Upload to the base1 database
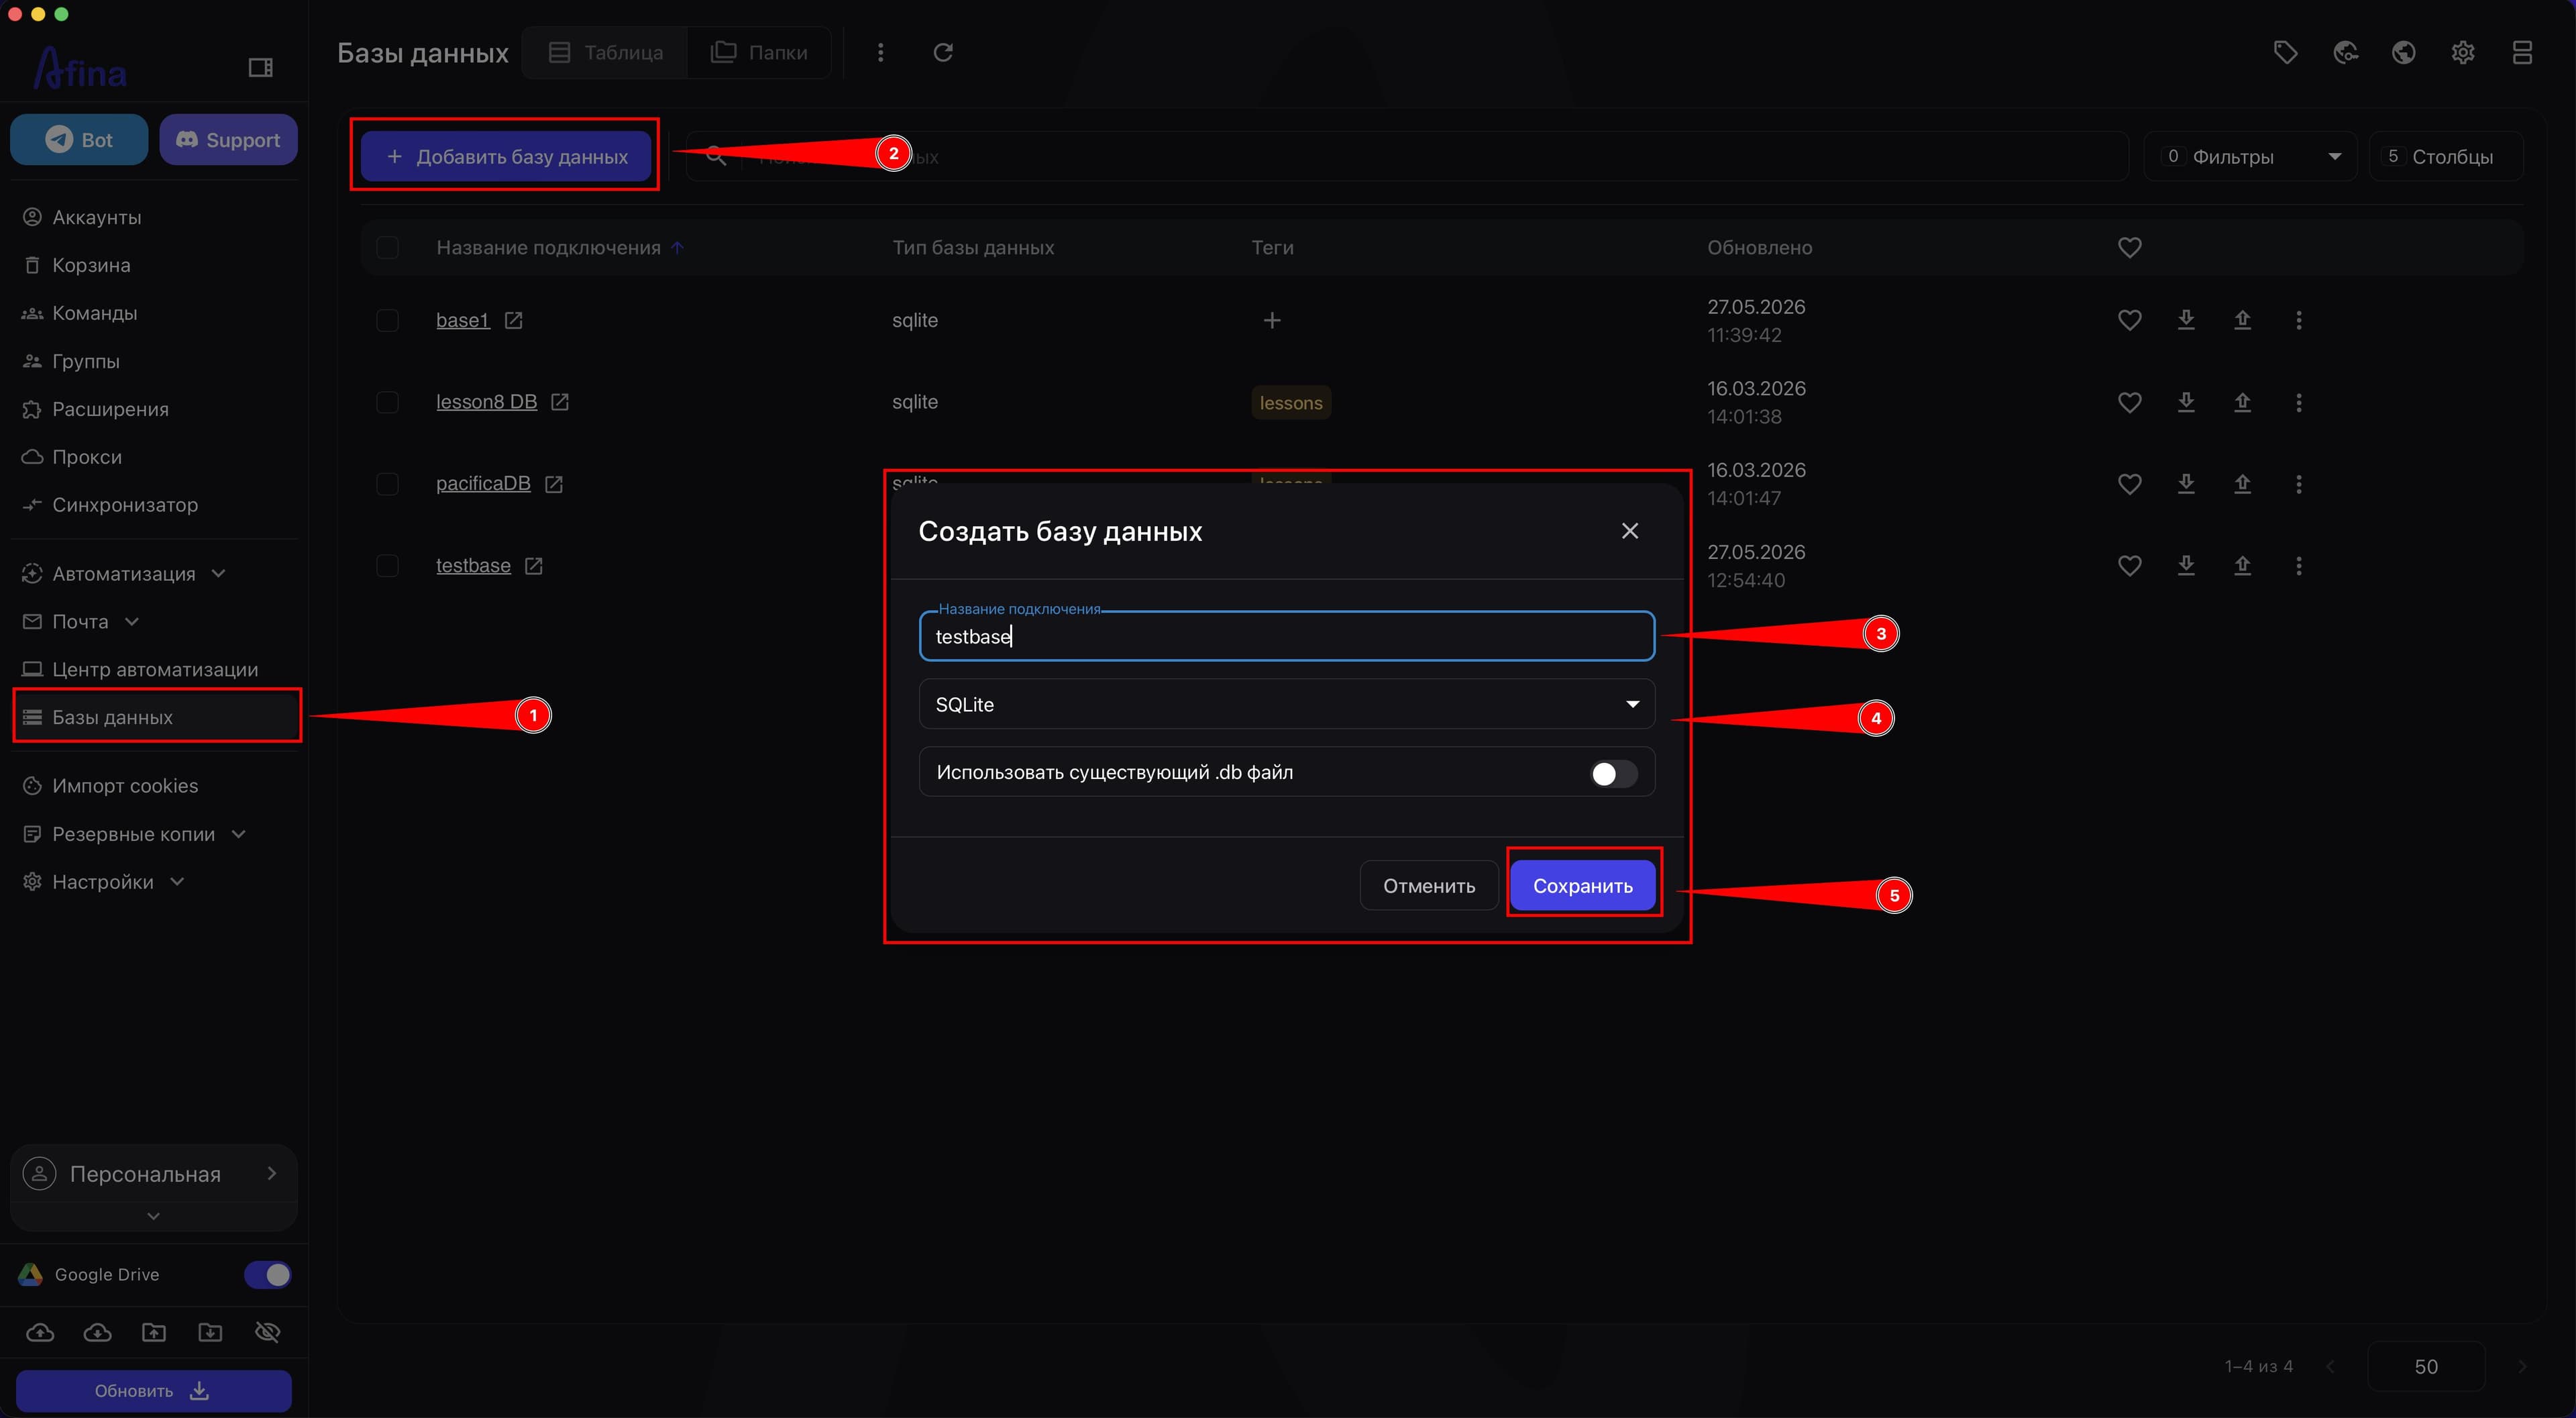Viewport: 2576px width, 1418px height. [x=2243, y=320]
